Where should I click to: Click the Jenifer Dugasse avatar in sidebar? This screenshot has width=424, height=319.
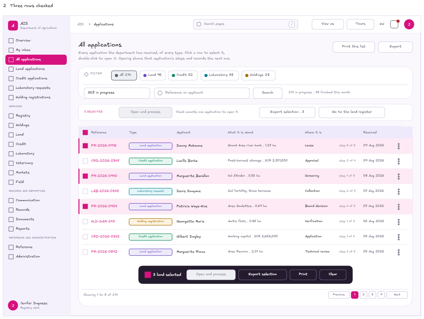pos(13,305)
